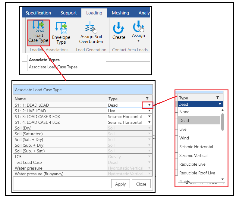Open Type dropdown for LOAD CASE 4 EQZ

[149, 122]
